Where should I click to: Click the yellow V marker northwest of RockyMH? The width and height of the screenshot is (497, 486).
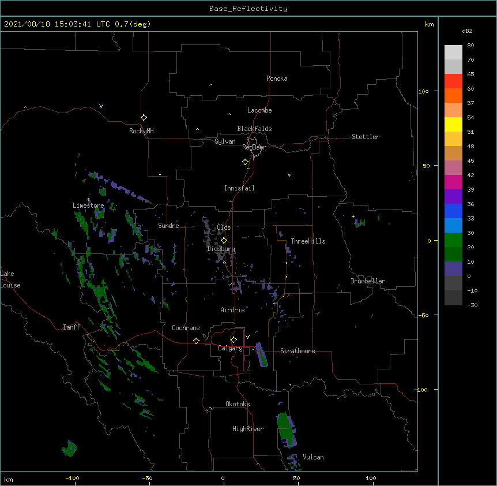tap(101, 106)
